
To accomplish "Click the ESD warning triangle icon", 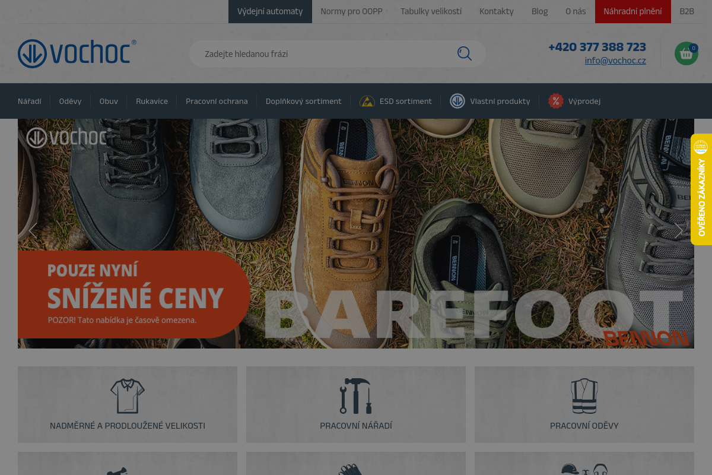I will [367, 101].
